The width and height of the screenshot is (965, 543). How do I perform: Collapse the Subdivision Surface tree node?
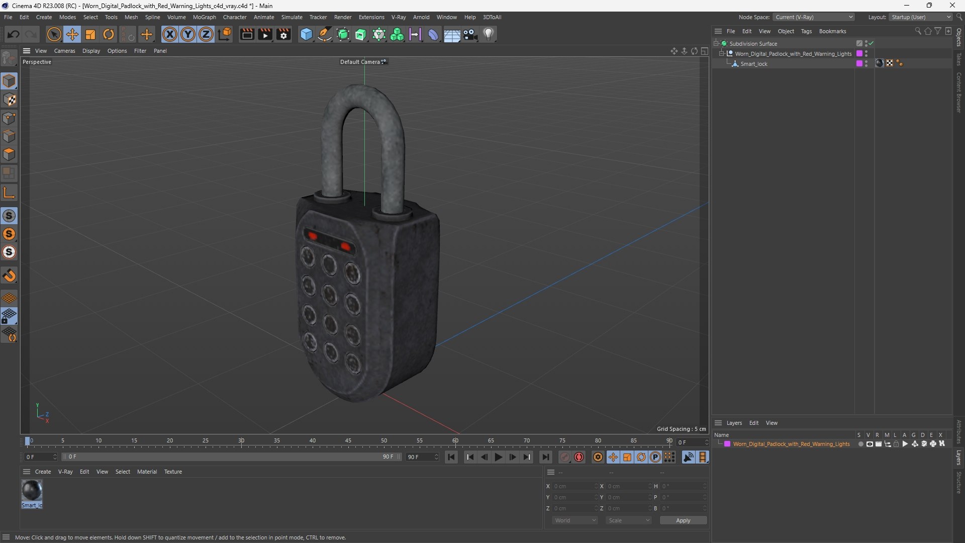pyautogui.click(x=716, y=44)
